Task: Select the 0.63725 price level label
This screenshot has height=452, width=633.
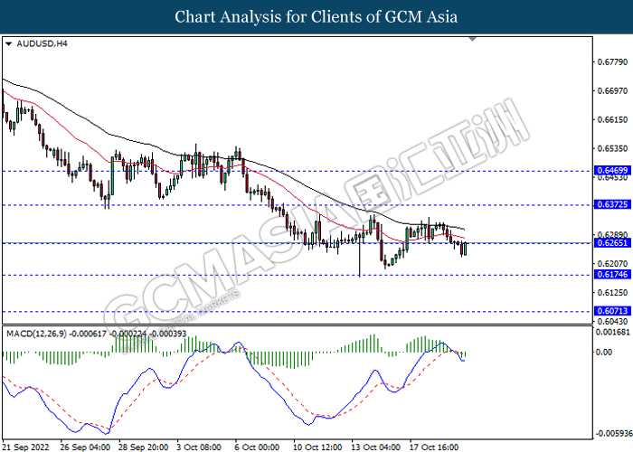Action: click(x=612, y=204)
